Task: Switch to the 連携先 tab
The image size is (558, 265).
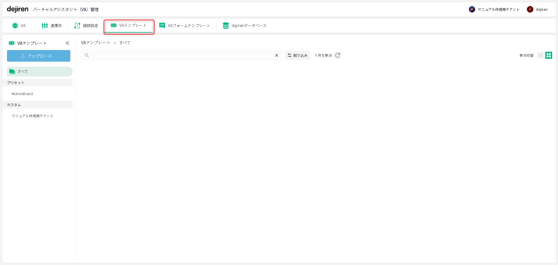Action: (x=52, y=26)
